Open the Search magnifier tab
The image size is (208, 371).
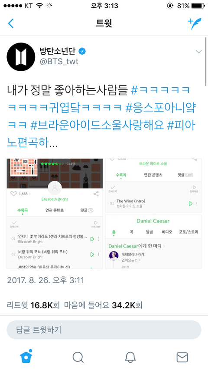coord(78,357)
